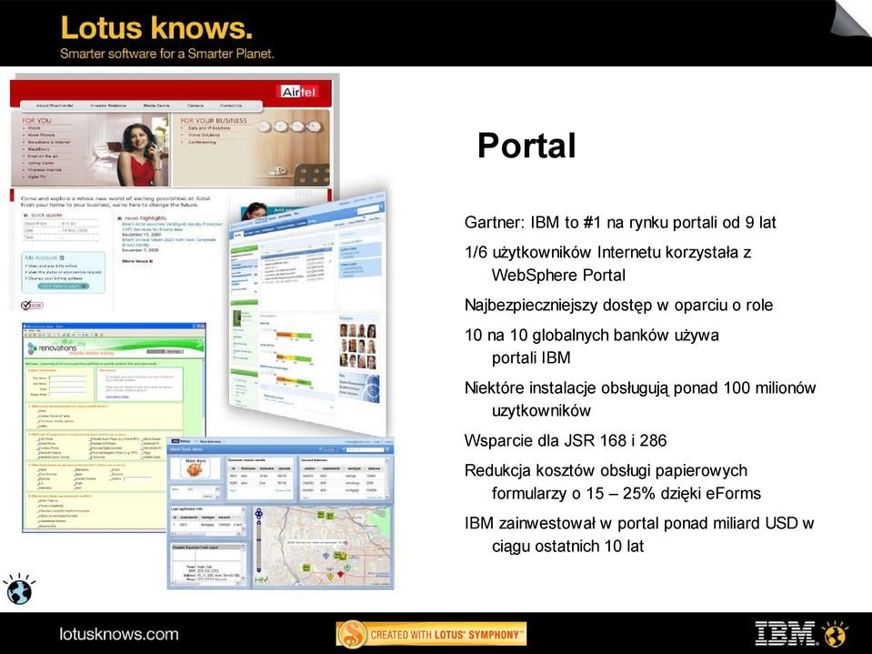Click the My Account box in Airtel screenshot

[64, 273]
